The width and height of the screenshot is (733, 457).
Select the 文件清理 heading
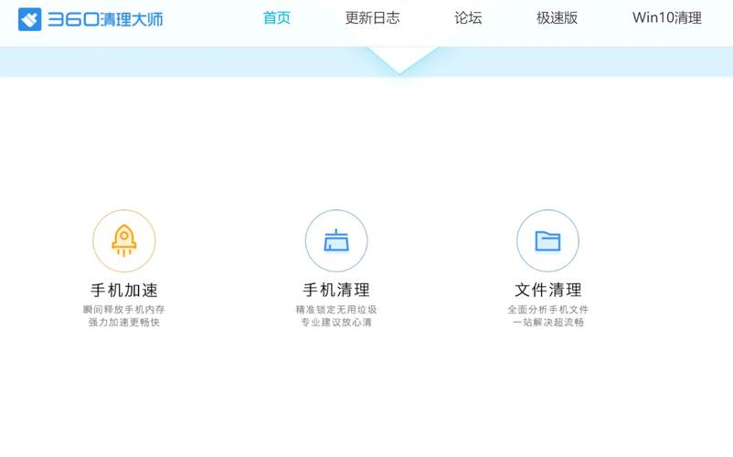[x=547, y=290]
